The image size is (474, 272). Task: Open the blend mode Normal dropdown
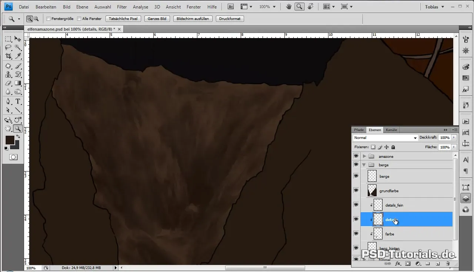click(x=385, y=137)
